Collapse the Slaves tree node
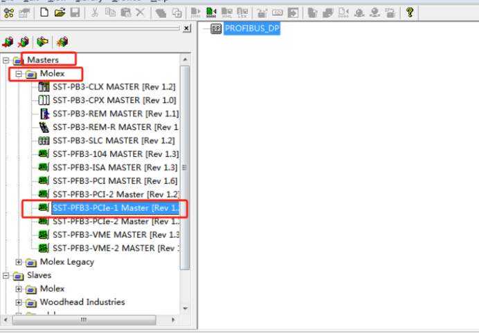 [x=6, y=276]
